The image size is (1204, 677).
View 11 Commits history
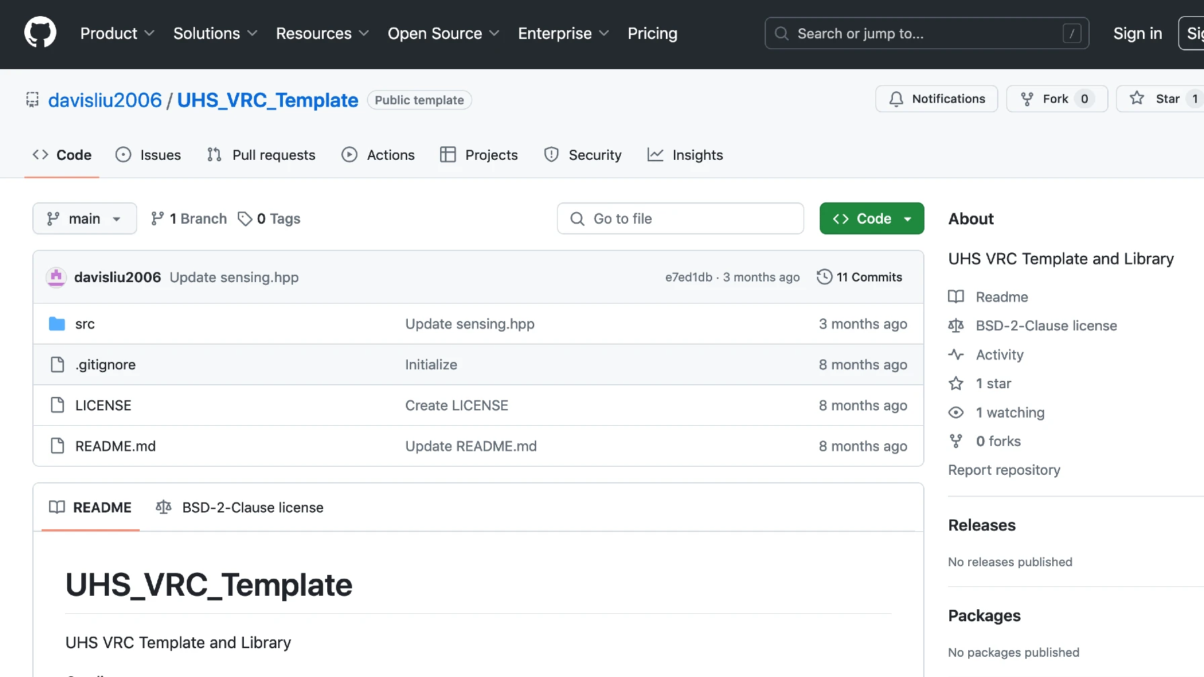click(x=859, y=277)
